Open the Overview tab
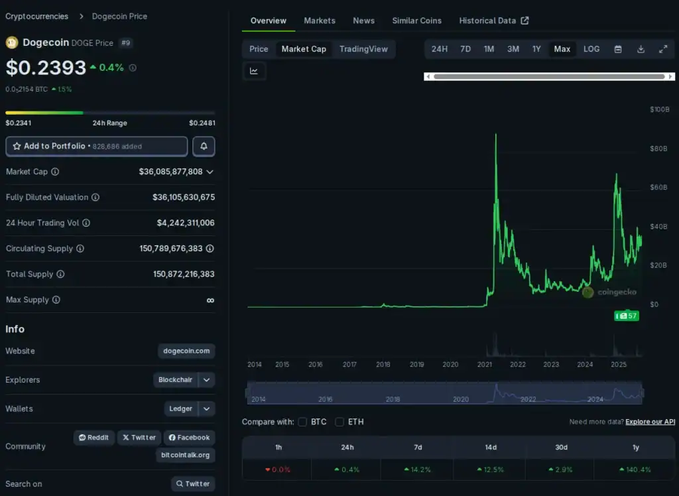Image resolution: width=679 pixels, height=496 pixels. (269, 21)
